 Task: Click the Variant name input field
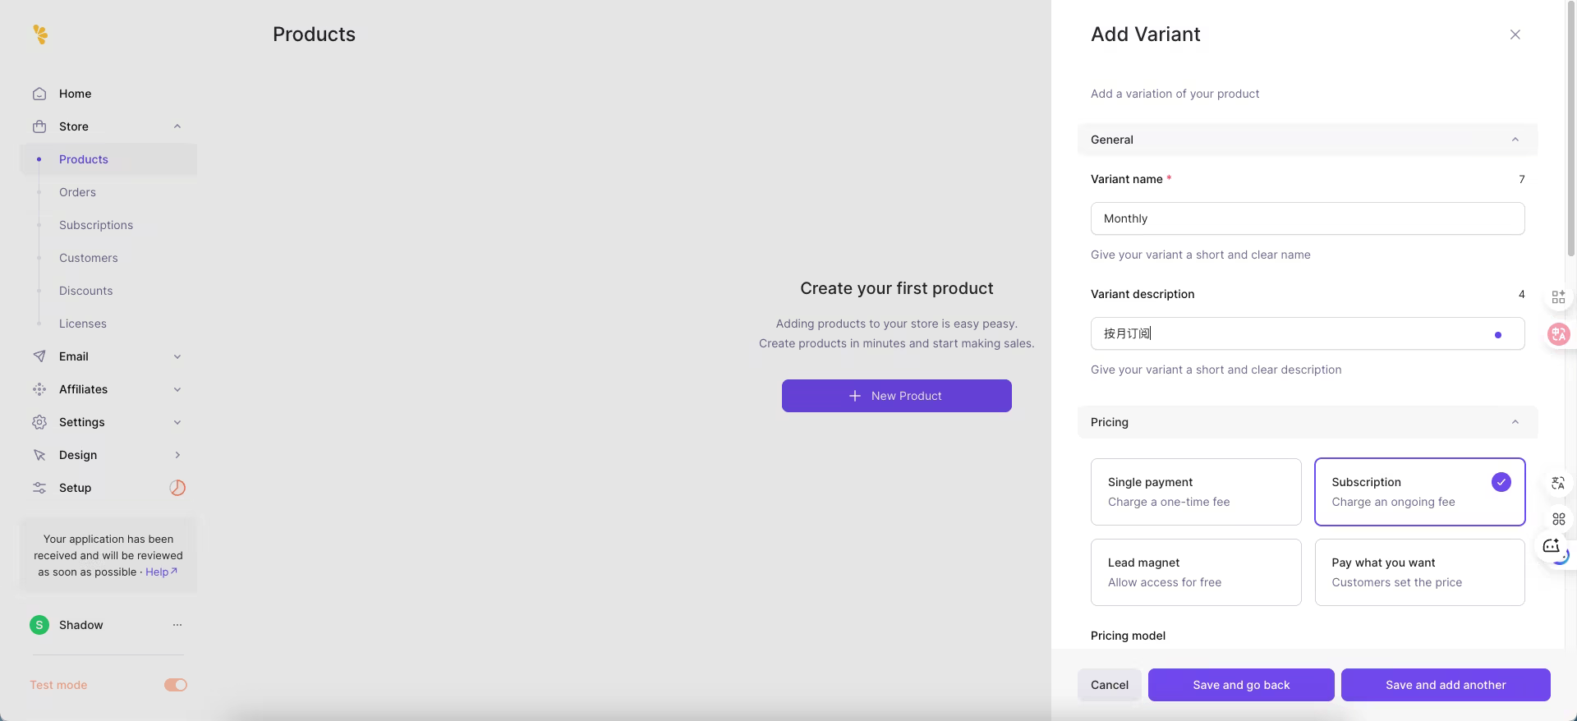(1308, 218)
